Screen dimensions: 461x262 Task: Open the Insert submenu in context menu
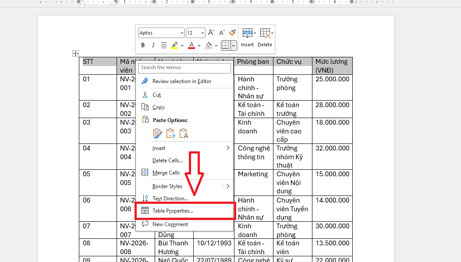184,148
